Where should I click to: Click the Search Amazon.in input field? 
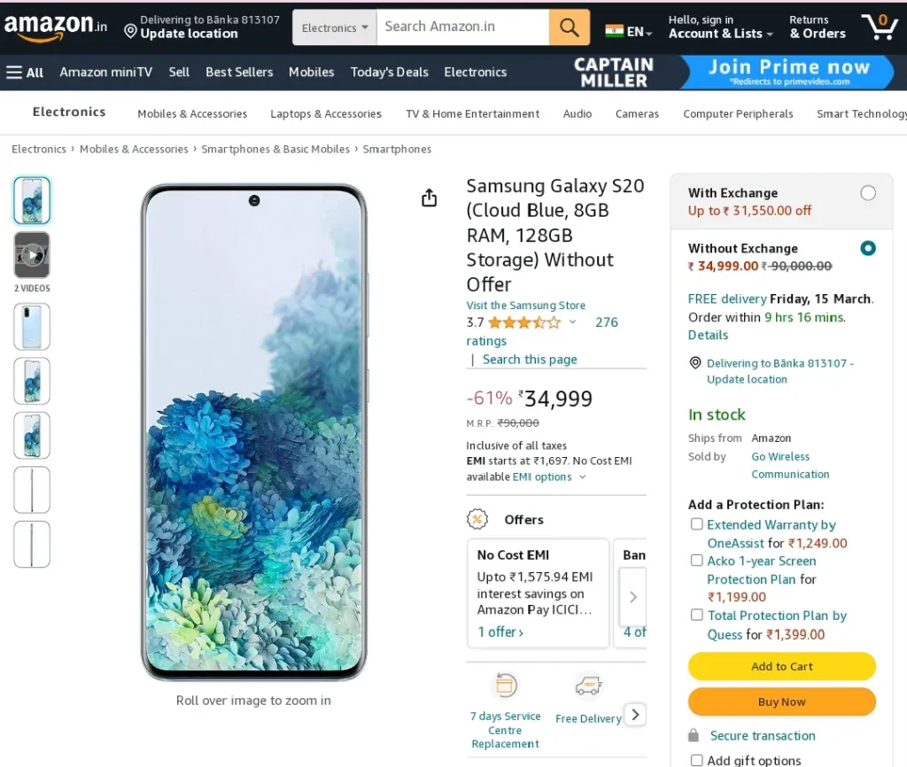coord(462,27)
